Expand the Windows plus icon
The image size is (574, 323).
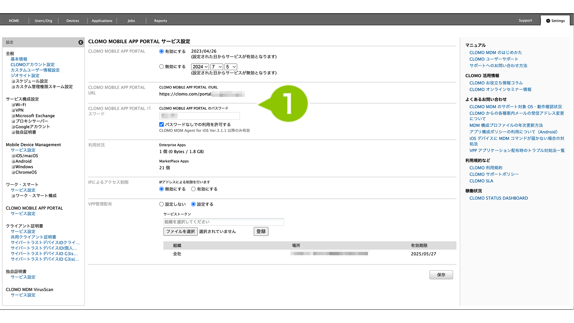click(13, 167)
